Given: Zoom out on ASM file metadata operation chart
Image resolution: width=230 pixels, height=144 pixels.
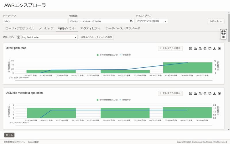Looking at the screenshot, I should (x=205, y=93).
